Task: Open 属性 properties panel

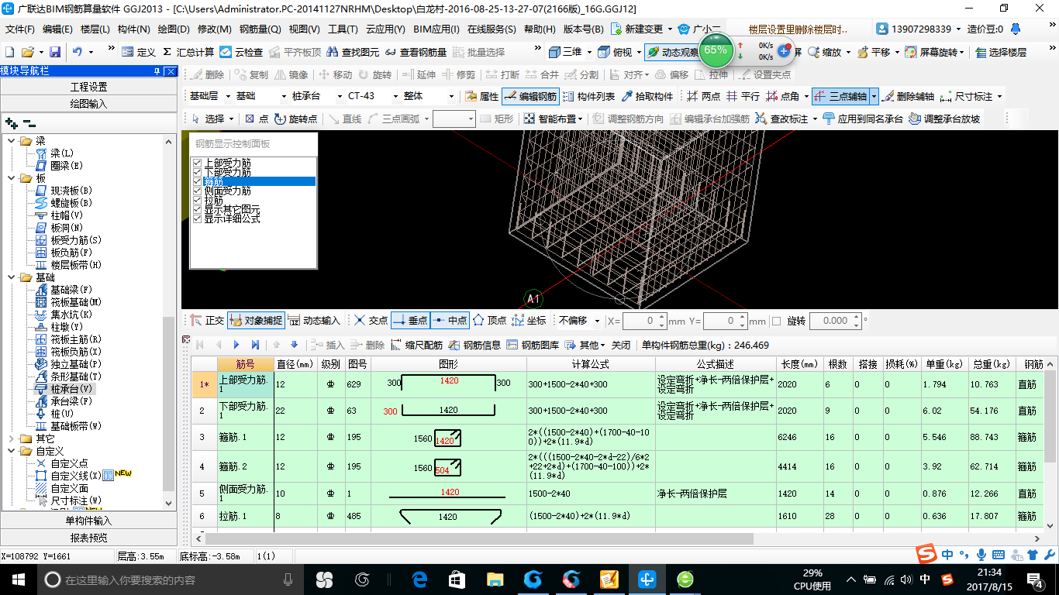Action: [x=481, y=97]
